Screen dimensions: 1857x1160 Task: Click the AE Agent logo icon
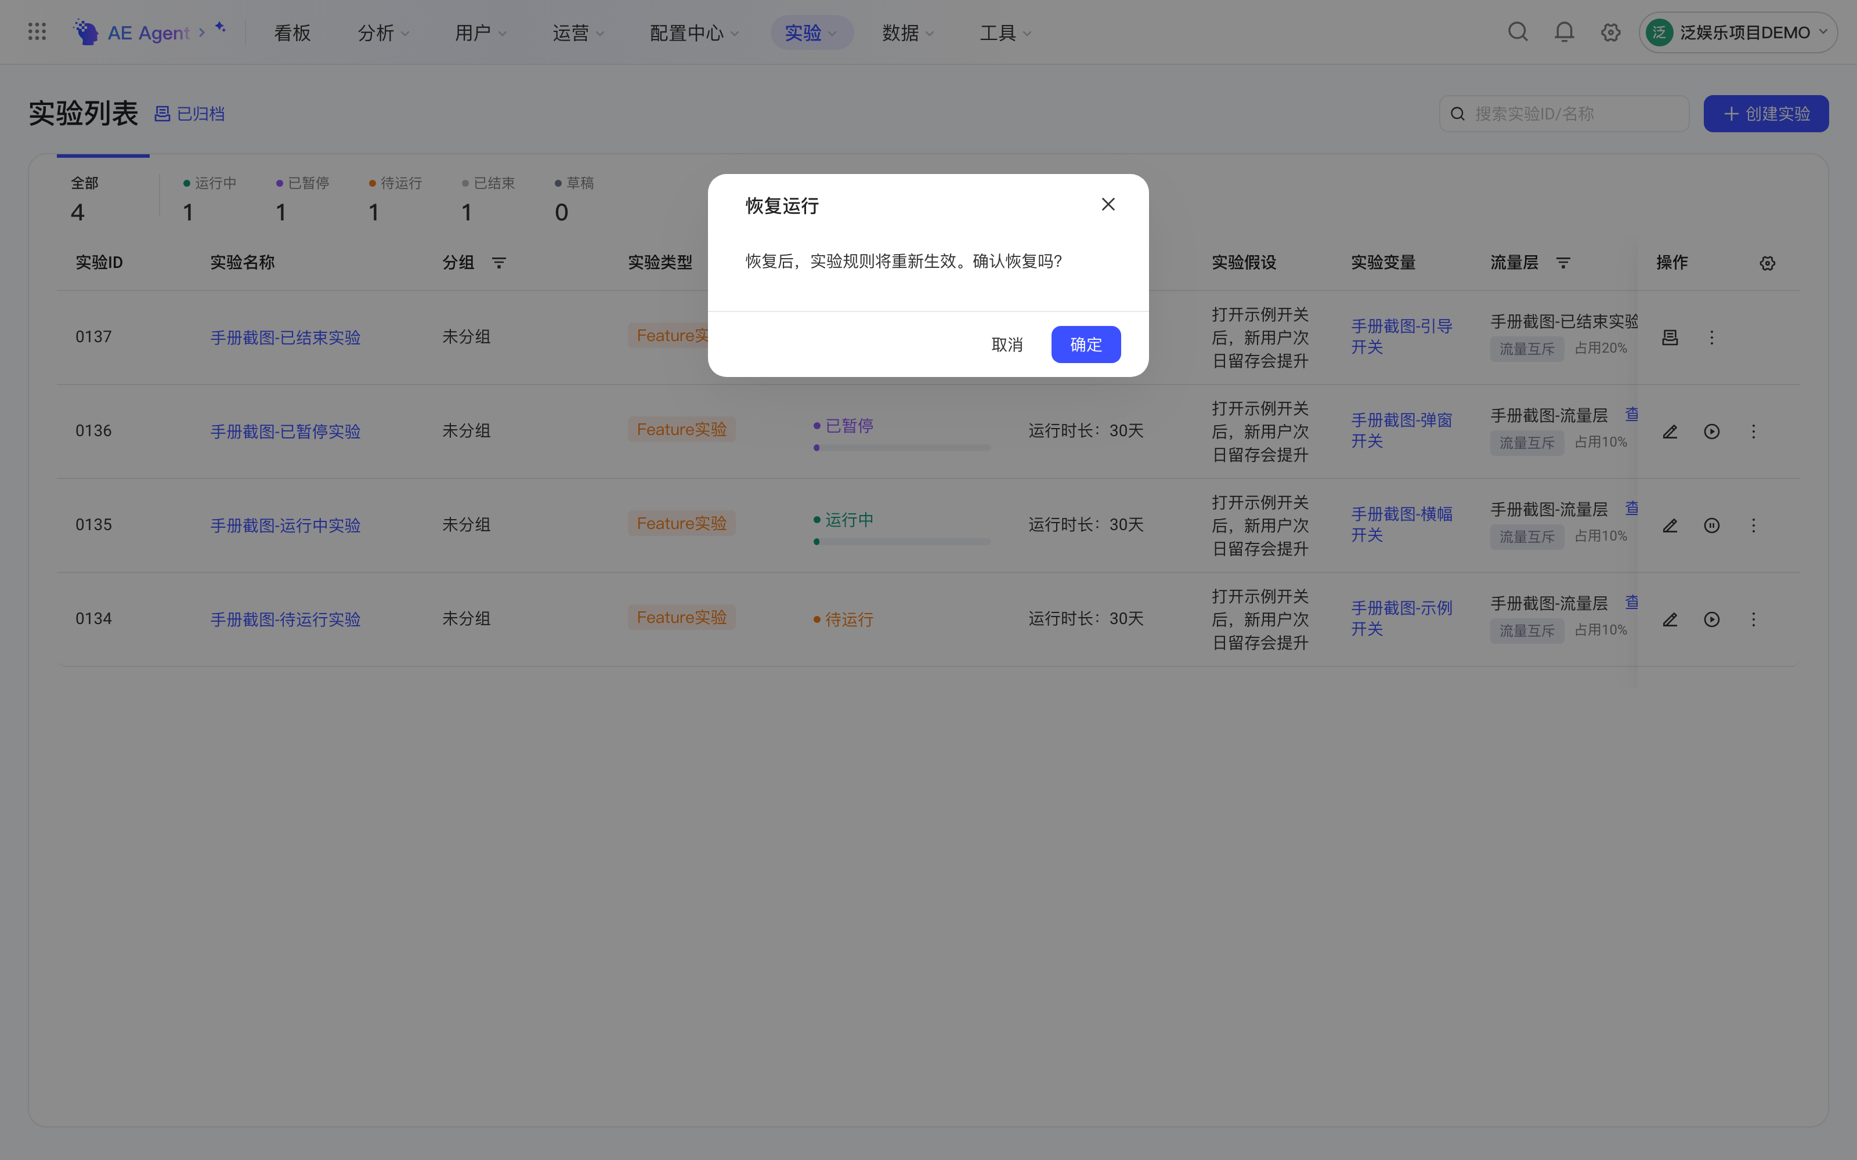[85, 32]
